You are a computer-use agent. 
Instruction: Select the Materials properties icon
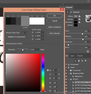[67, 12]
